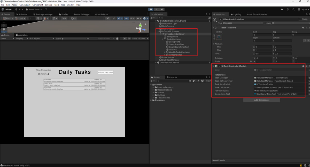Open the Console tab
The image size is (310, 167).
pyautogui.click(x=172, y=77)
